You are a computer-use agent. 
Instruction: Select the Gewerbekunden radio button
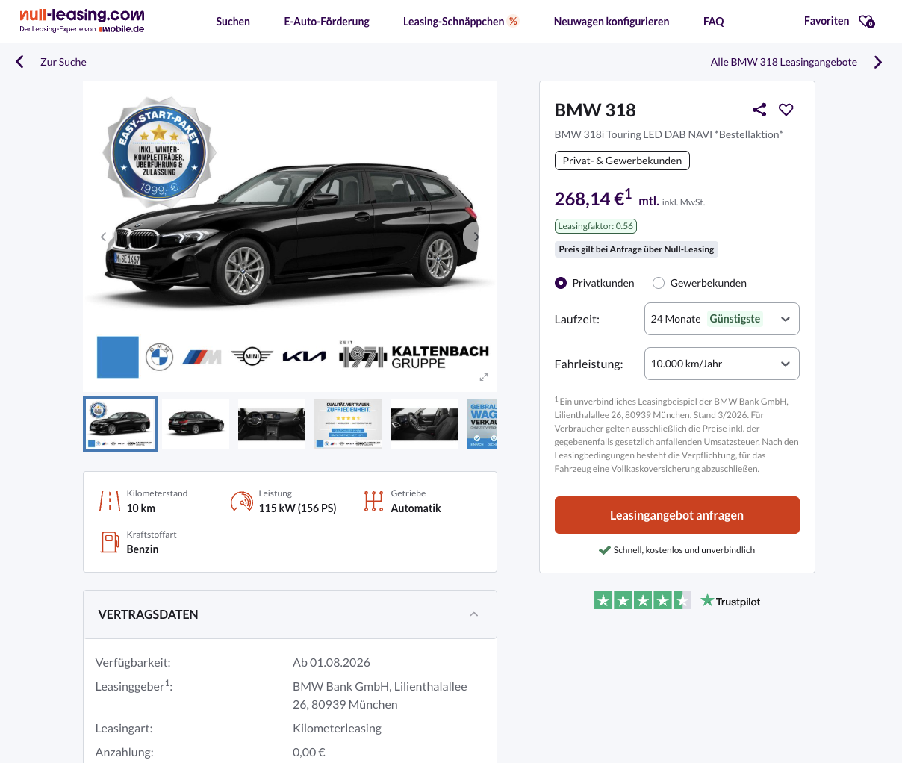[659, 283]
